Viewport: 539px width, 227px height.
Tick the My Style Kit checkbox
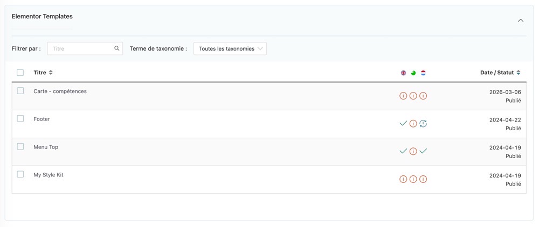coord(20,174)
